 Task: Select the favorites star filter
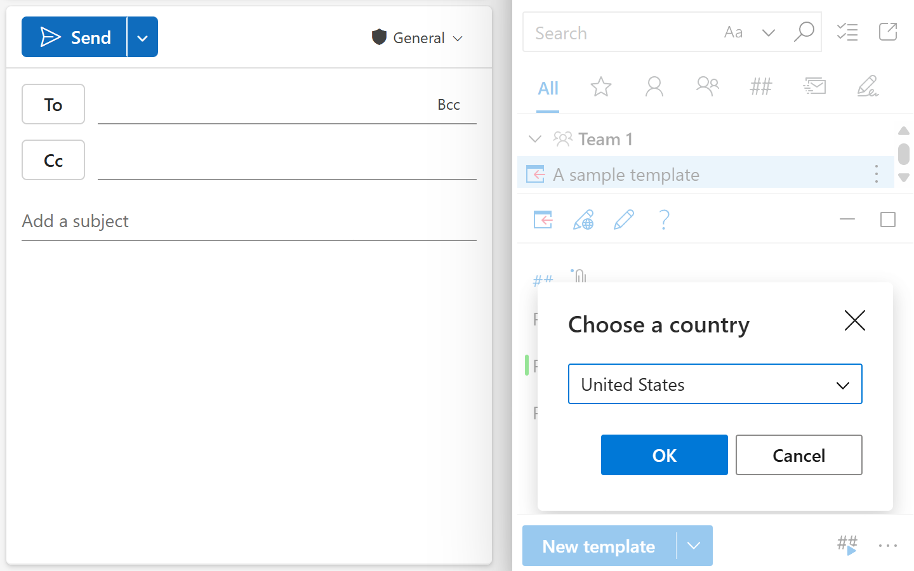click(x=600, y=87)
